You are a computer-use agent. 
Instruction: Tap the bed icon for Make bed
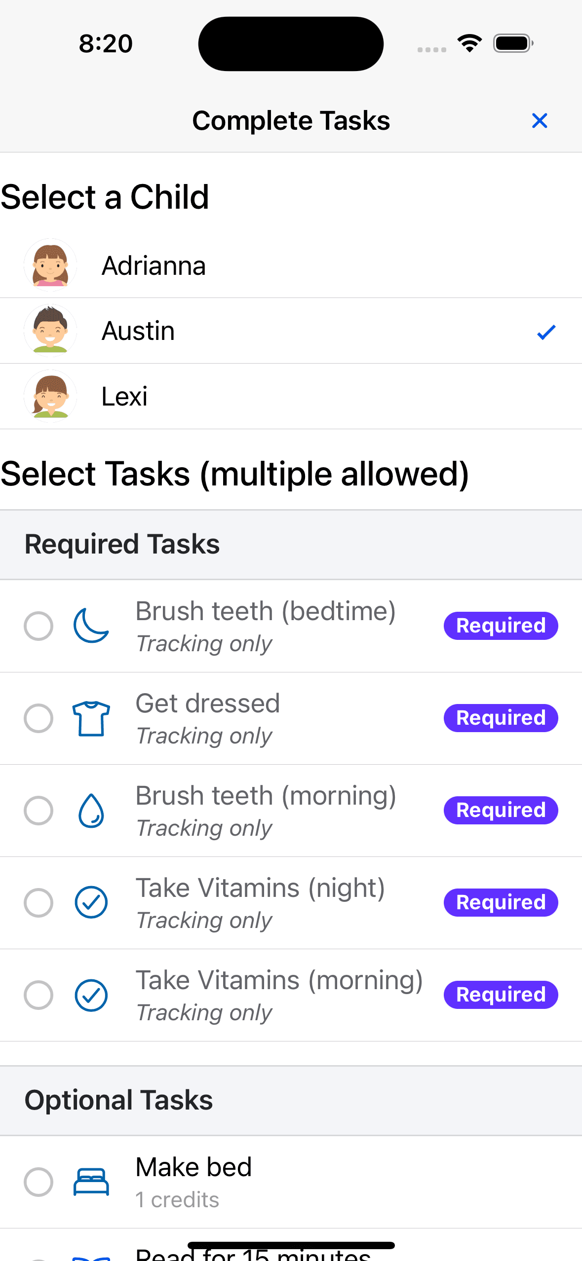tap(91, 1182)
